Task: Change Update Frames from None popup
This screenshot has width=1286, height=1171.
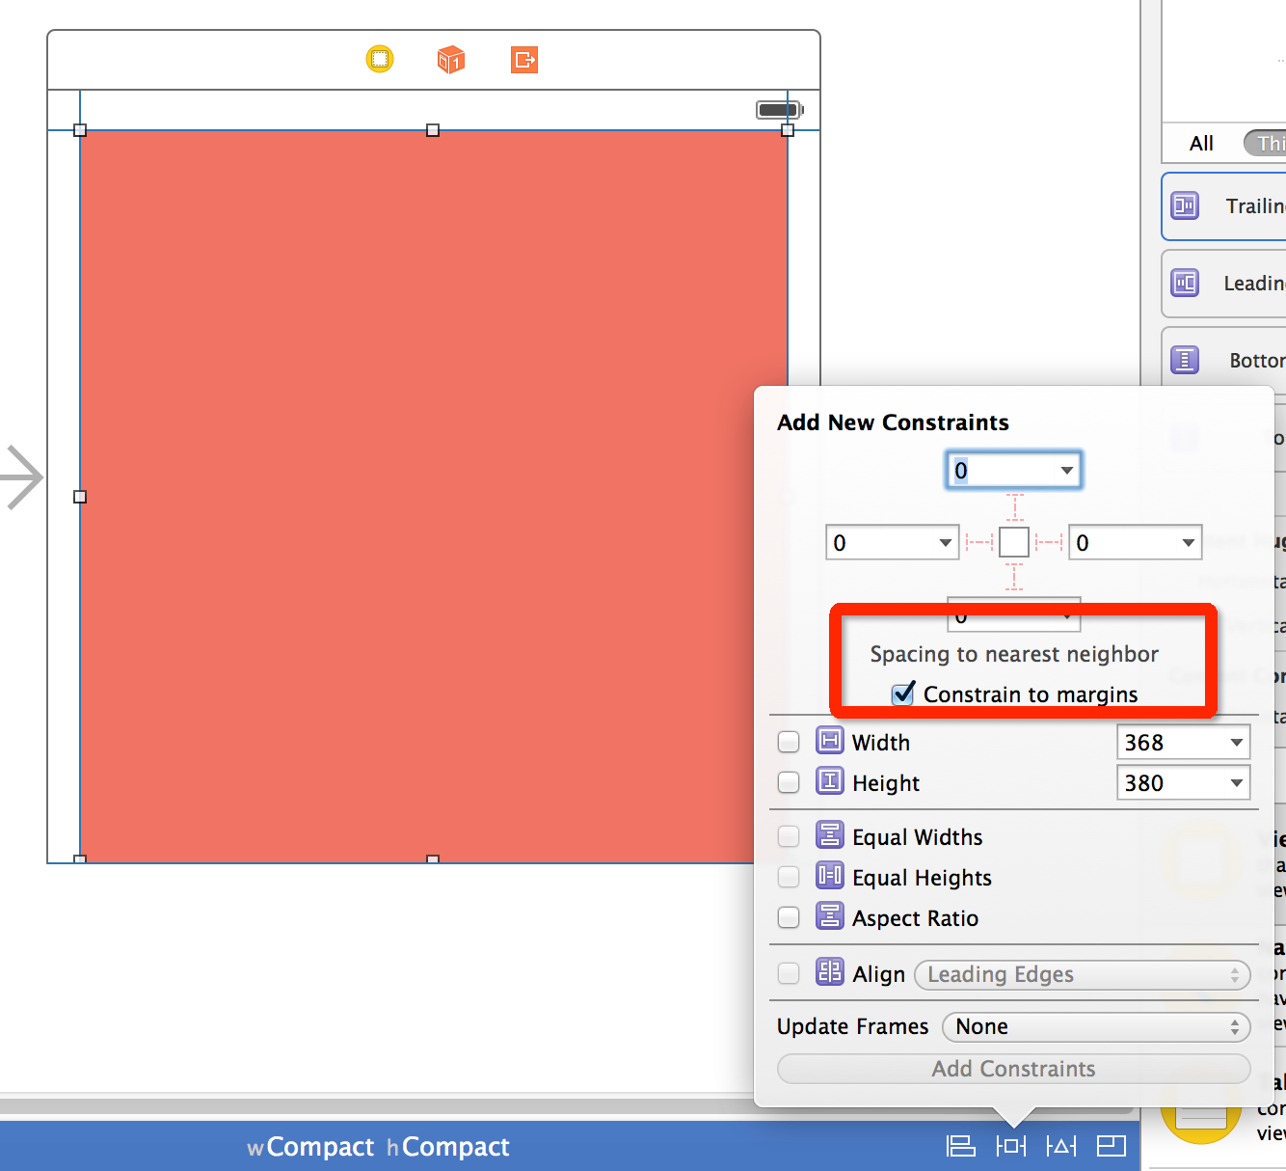Action: coord(1095,1026)
